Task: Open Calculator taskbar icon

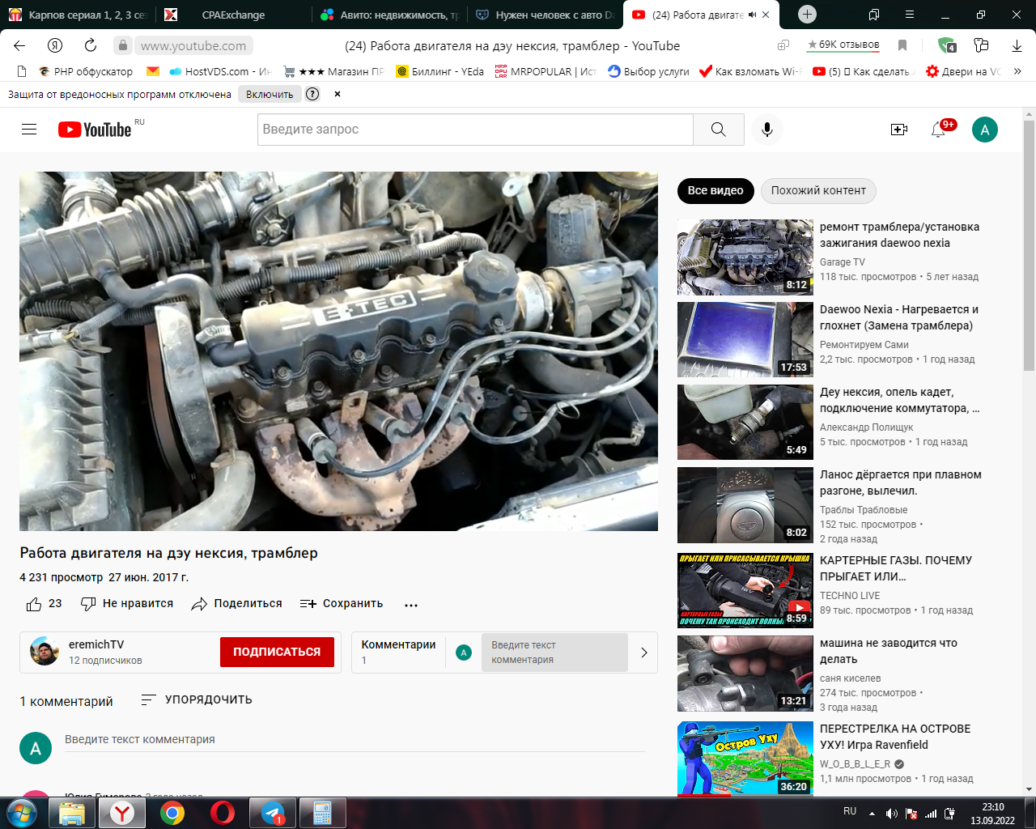Action: click(322, 813)
